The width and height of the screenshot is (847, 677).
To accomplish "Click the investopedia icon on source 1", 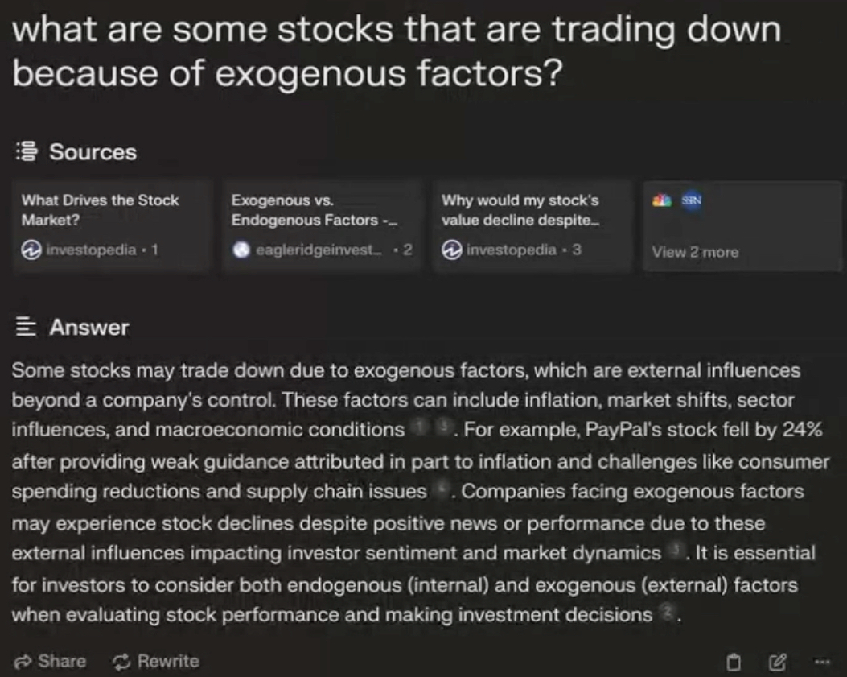I will pyautogui.click(x=31, y=250).
